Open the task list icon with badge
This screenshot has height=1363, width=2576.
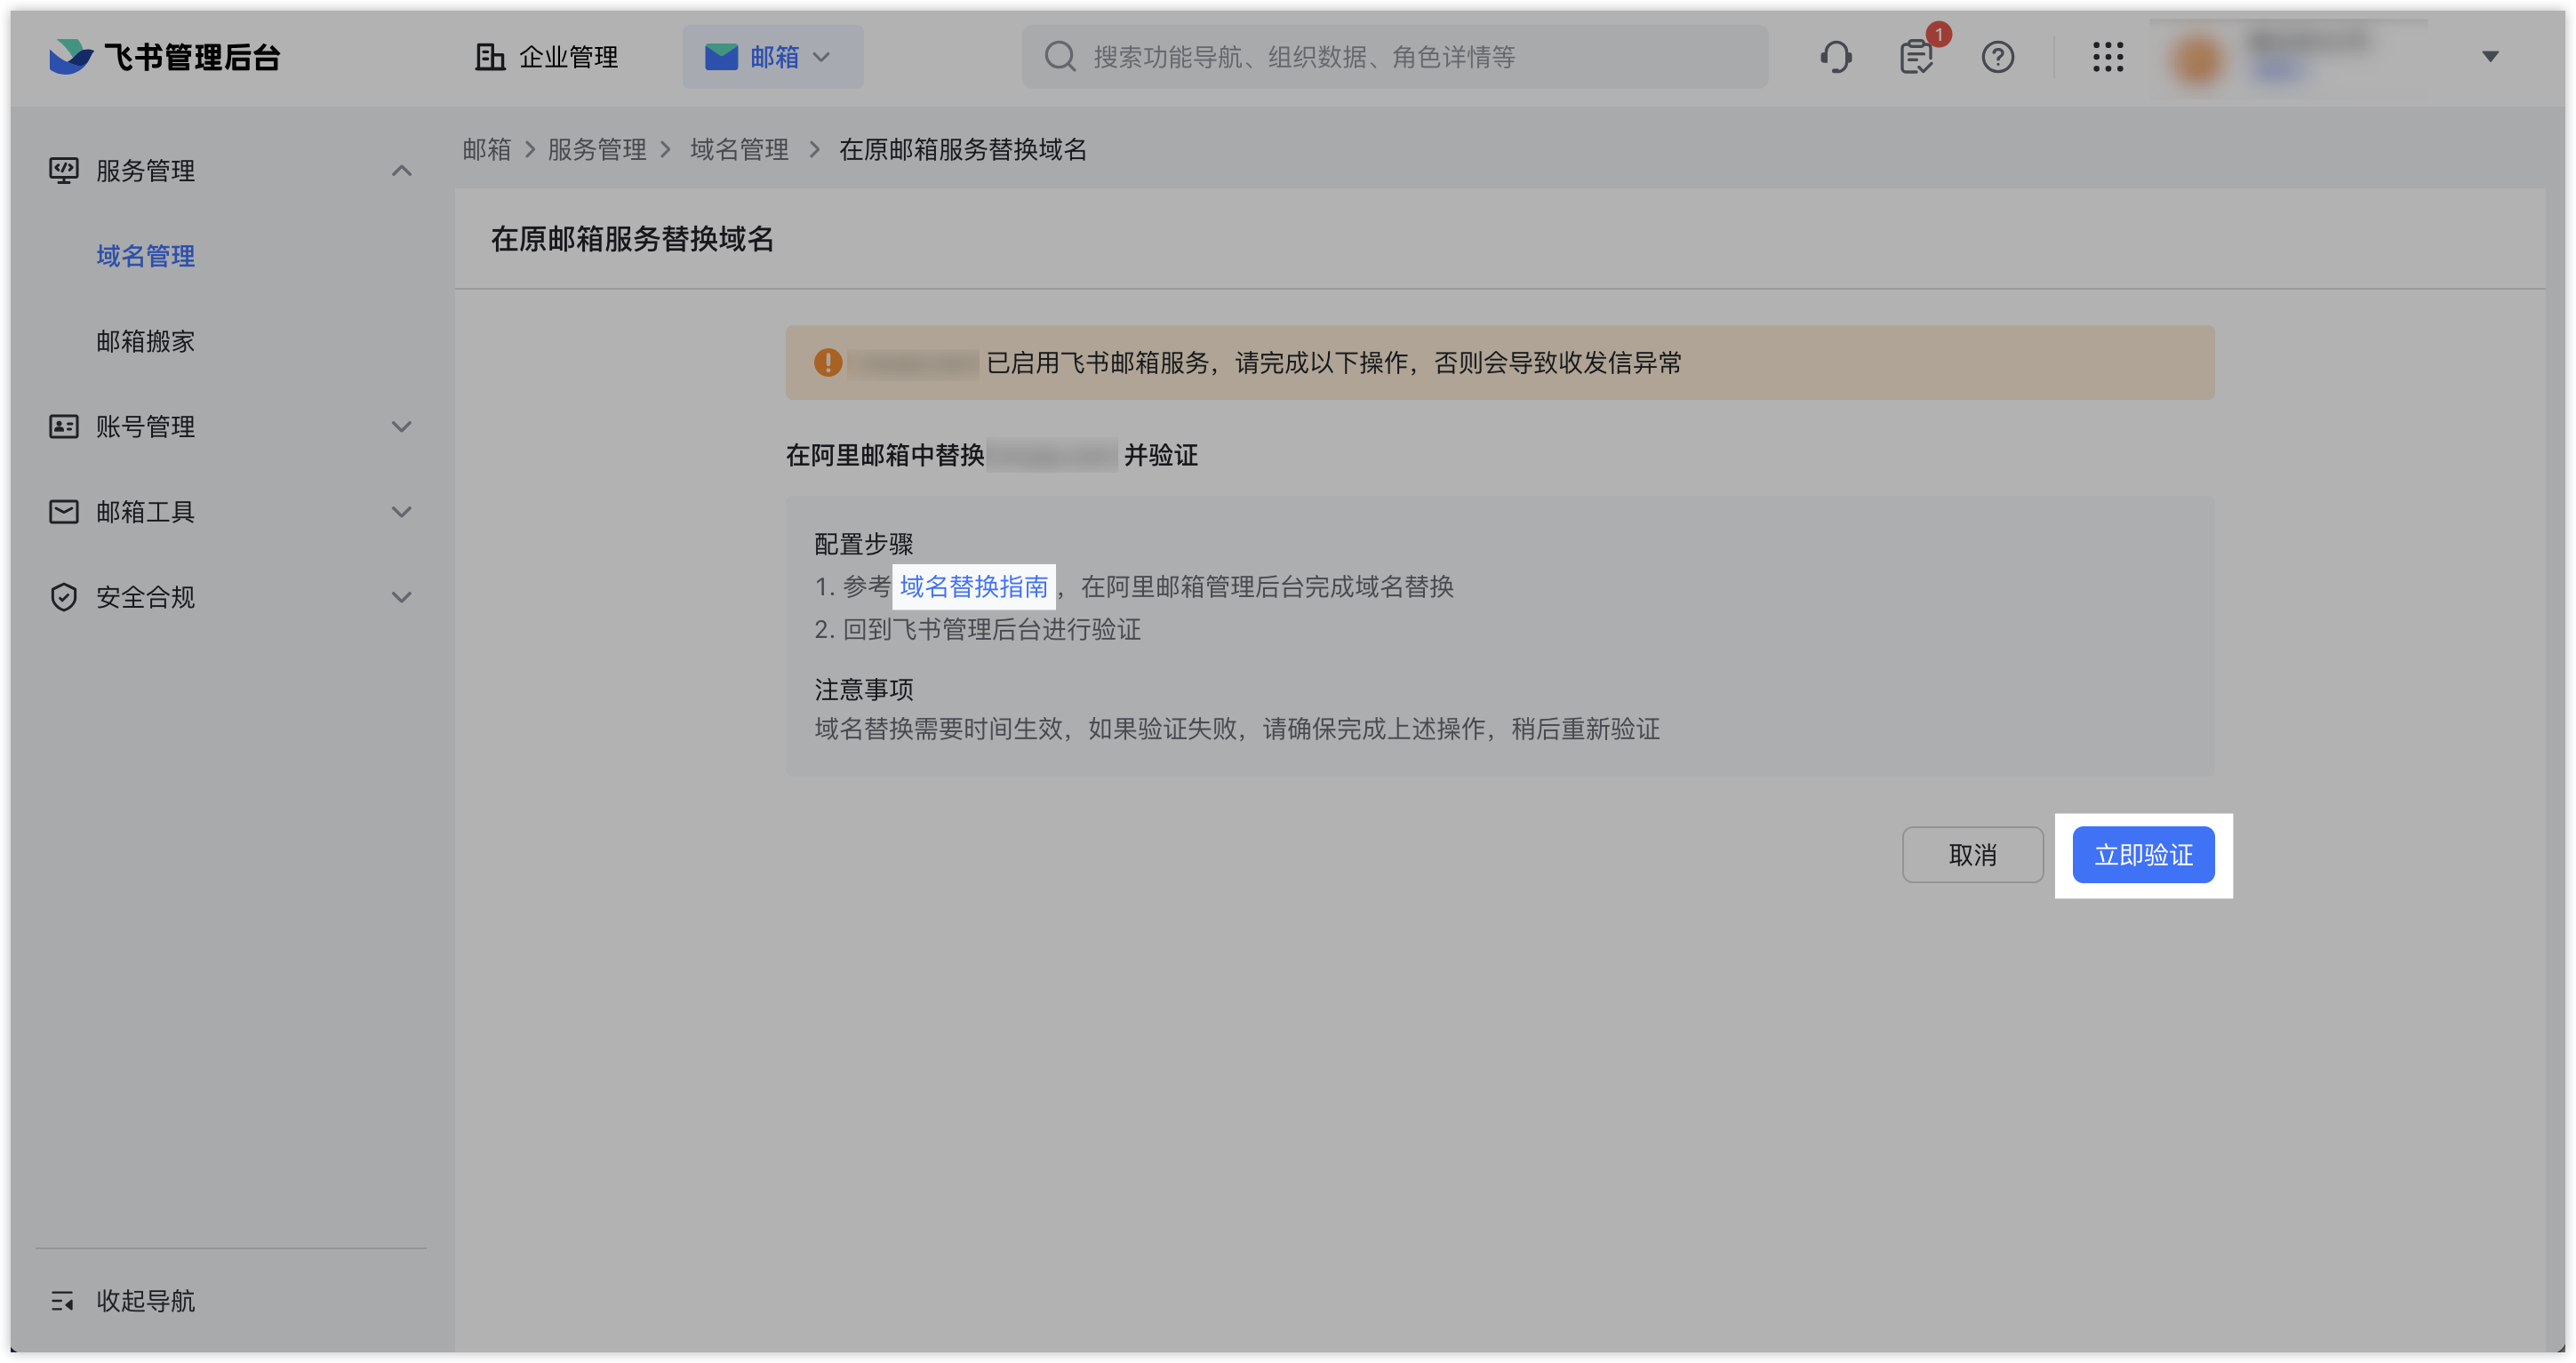[x=1917, y=57]
